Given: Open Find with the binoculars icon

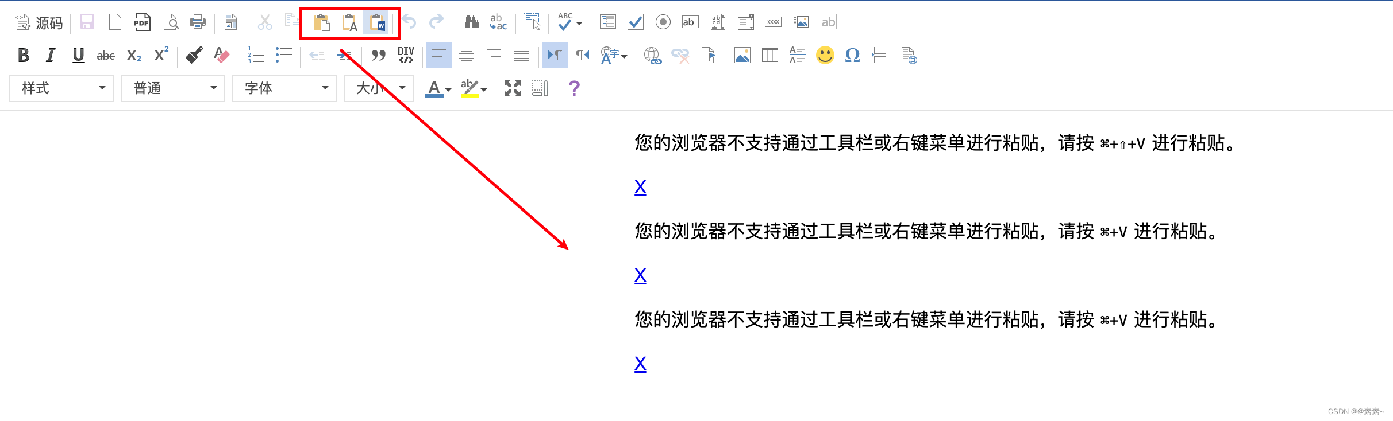Looking at the screenshot, I should [471, 22].
